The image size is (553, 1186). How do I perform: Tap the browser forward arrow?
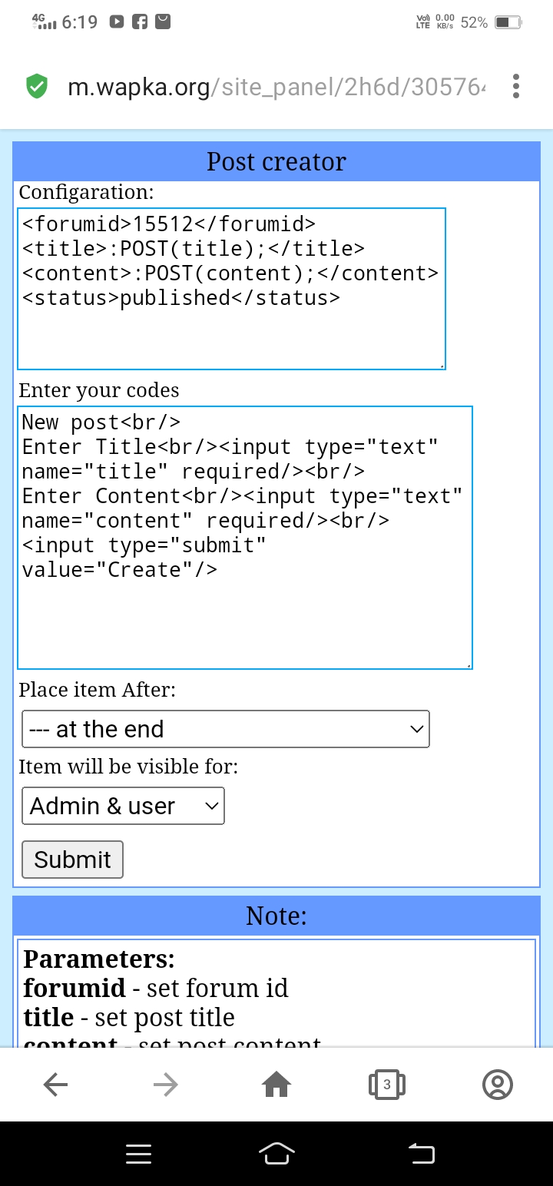pyautogui.click(x=165, y=1084)
